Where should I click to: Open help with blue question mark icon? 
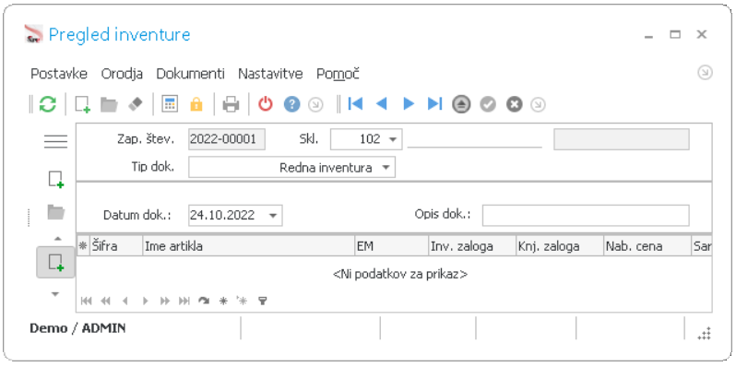pos(291,103)
